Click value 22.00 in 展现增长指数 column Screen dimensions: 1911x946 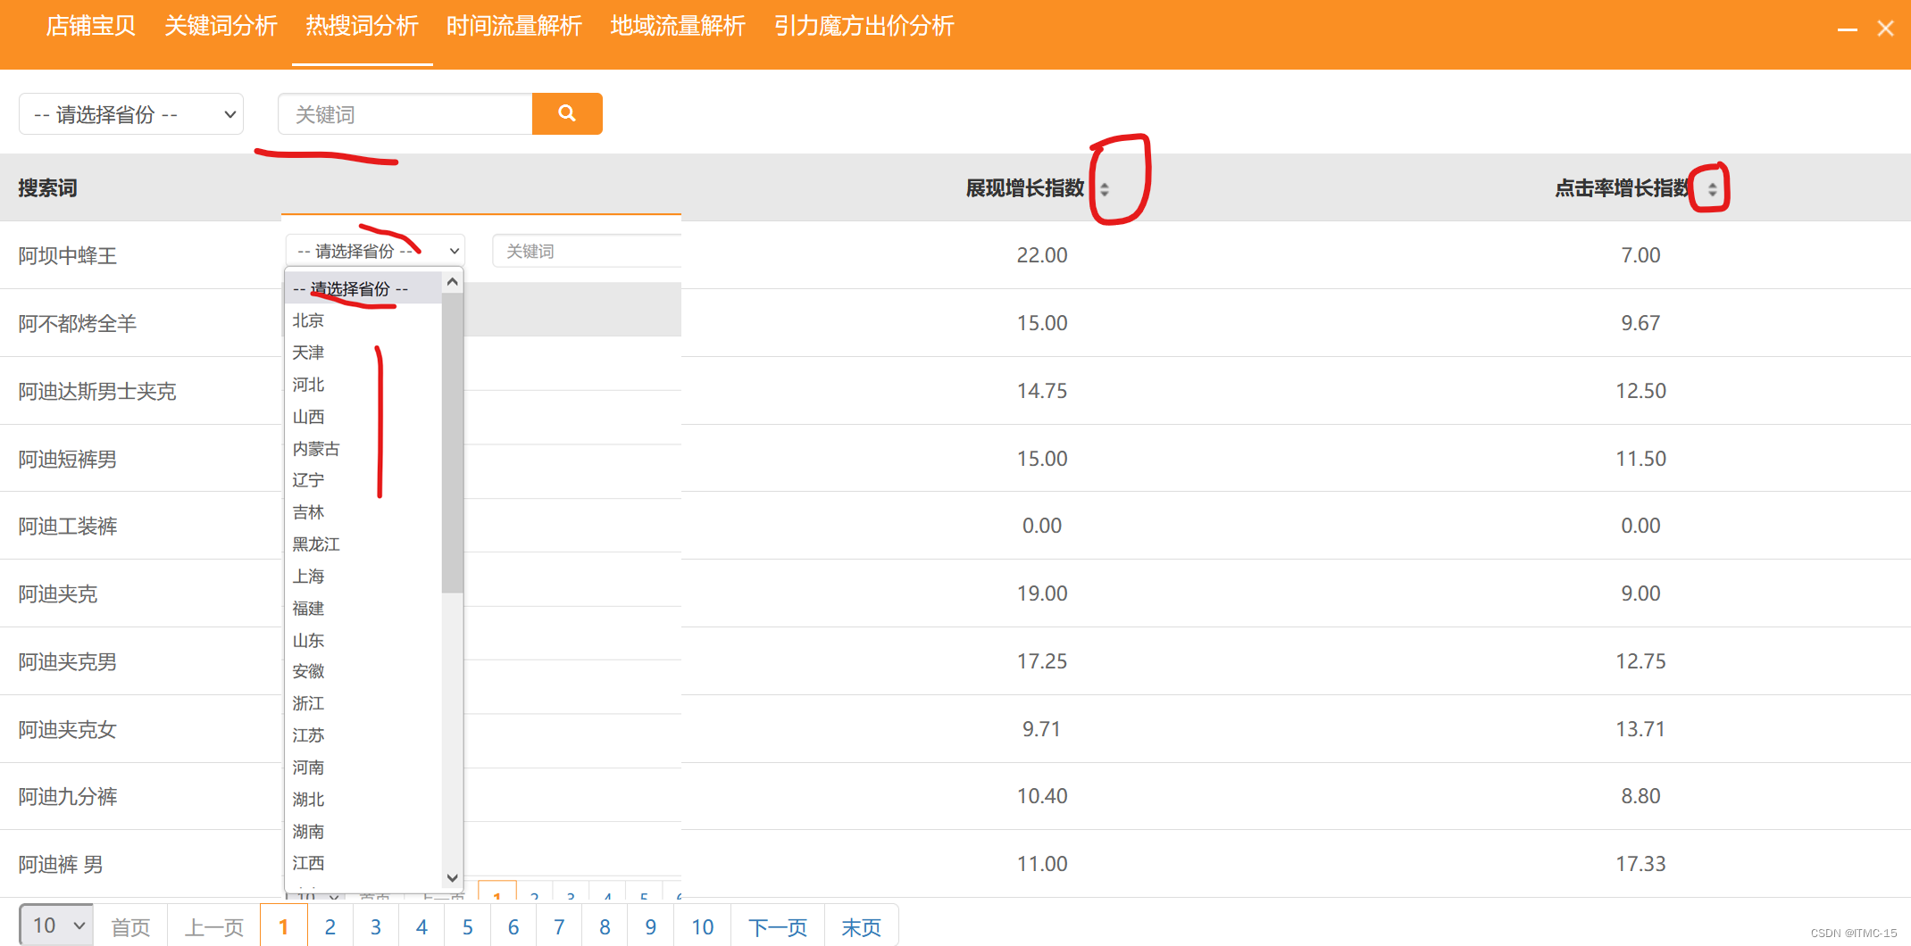(x=1042, y=255)
